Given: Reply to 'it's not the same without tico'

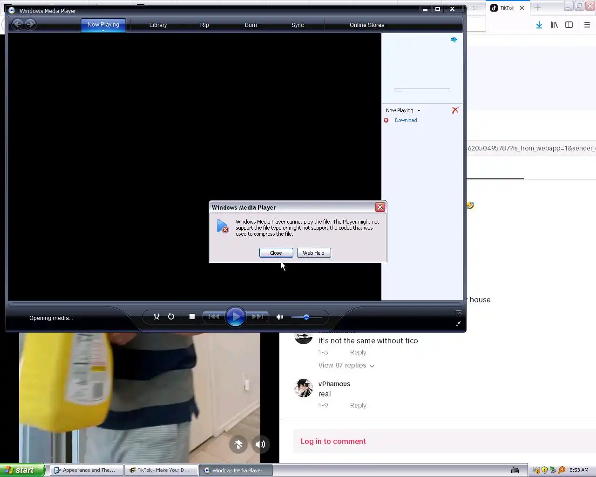Looking at the screenshot, I should point(358,353).
